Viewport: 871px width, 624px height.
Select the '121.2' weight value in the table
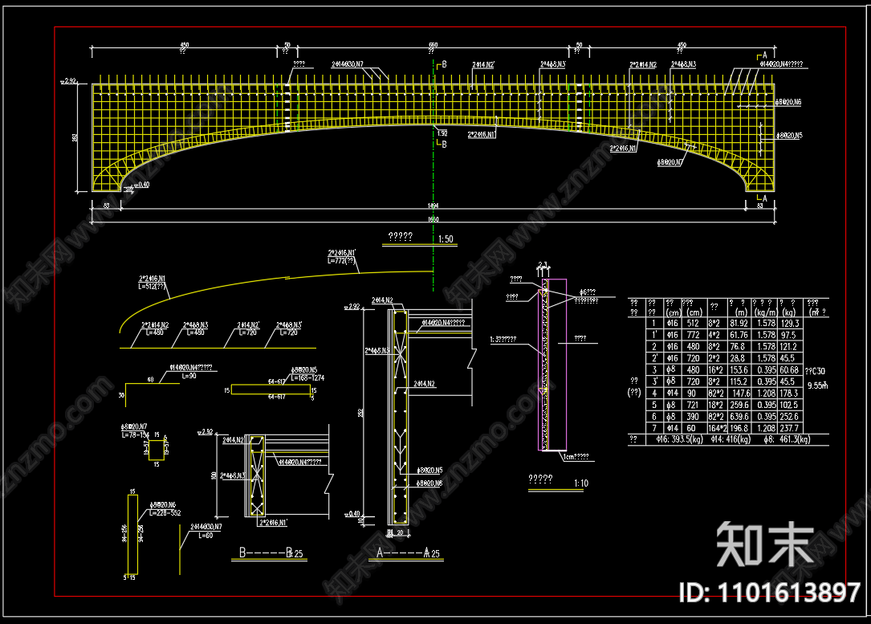(x=788, y=347)
